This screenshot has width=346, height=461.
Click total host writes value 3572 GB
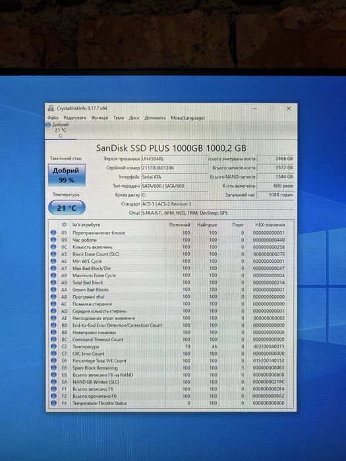[x=275, y=167]
